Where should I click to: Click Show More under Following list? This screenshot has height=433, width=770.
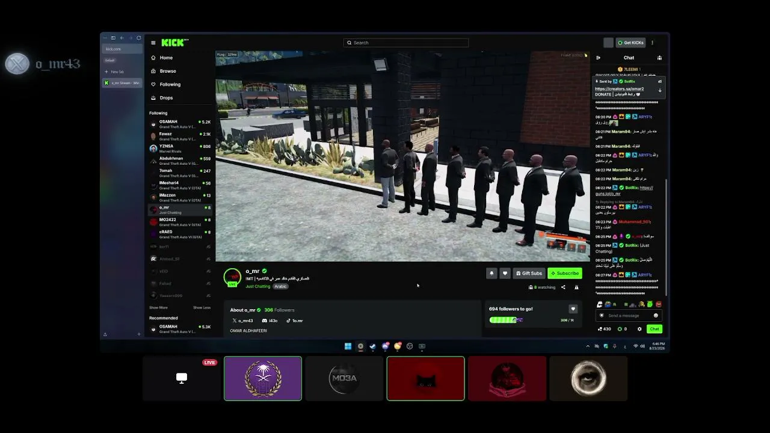(x=159, y=307)
